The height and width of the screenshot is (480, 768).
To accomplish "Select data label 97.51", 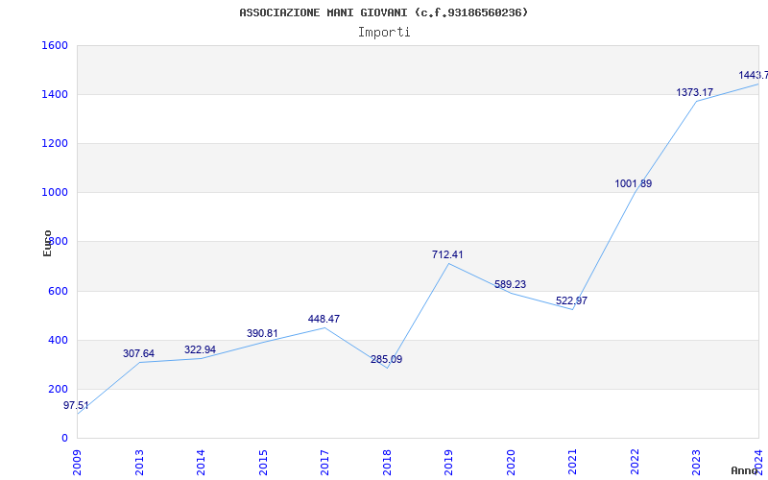I will [76, 405].
